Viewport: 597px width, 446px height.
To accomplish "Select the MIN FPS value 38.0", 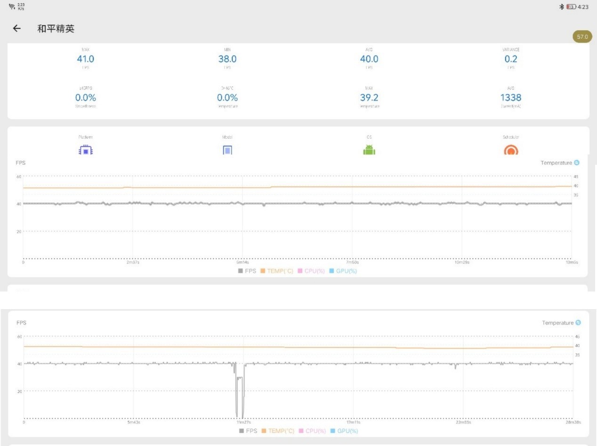I will coord(227,59).
